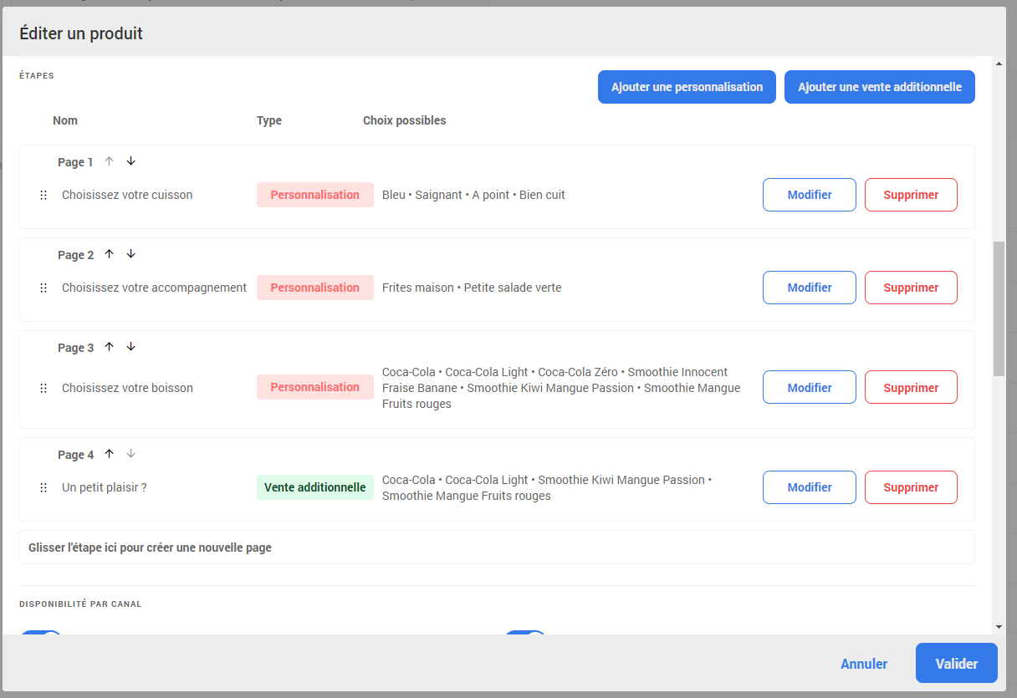Image resolution: width=1017 pixels, height=698 pixels.
Task: Move Page 2 up with arrow
Action: (109, 254)
